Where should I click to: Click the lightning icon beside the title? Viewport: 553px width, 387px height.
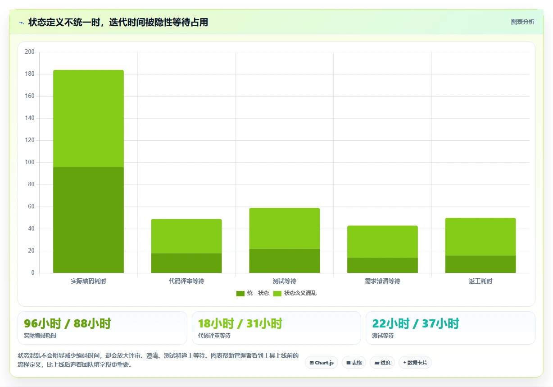click(x=21, y=23)
